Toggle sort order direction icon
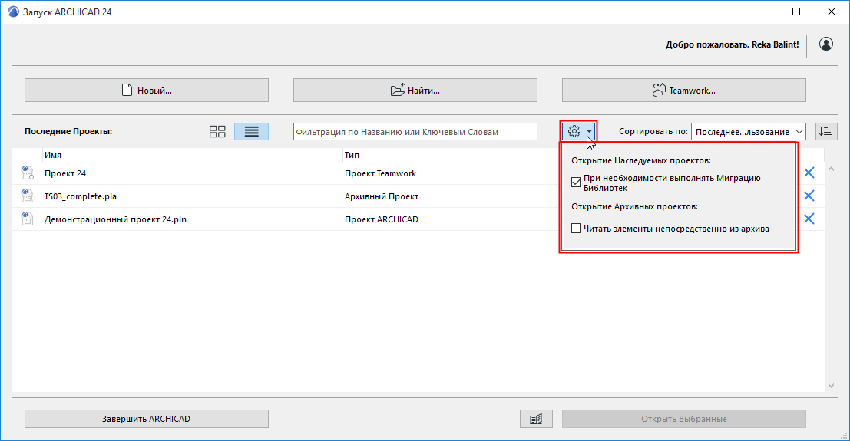 (826, 131)
